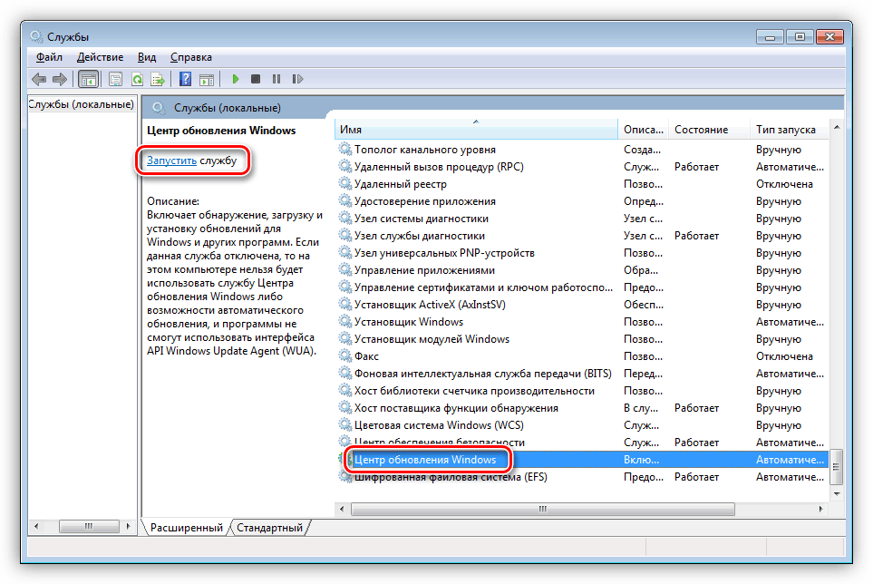873x584 pixels.
Task: Click the gear icon of Установщик Windows
Action: pos(345,321)
